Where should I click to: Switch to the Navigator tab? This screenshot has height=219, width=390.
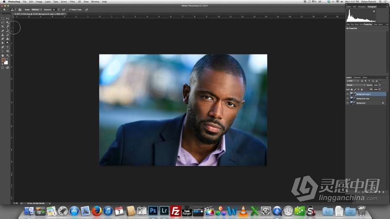tap(362, 7)
